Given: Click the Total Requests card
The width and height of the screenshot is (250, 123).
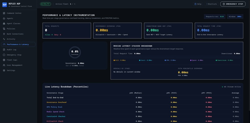Looking at the screenshot, I should click(67, 31).
